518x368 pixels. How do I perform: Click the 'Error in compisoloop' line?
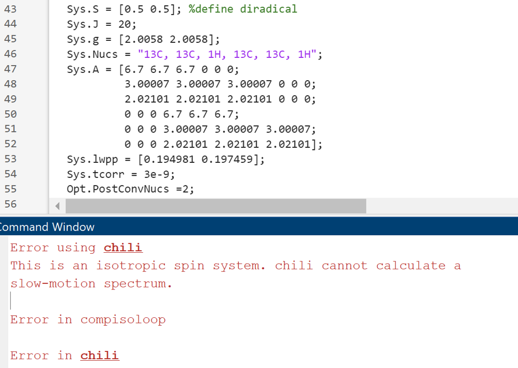click(x=88, y=320)
